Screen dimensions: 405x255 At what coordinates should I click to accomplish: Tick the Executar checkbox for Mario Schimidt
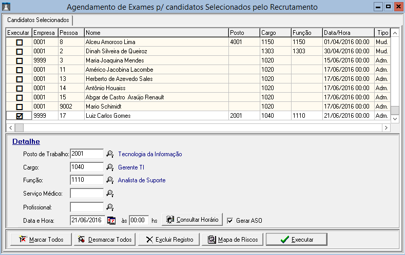coord(20,107)
